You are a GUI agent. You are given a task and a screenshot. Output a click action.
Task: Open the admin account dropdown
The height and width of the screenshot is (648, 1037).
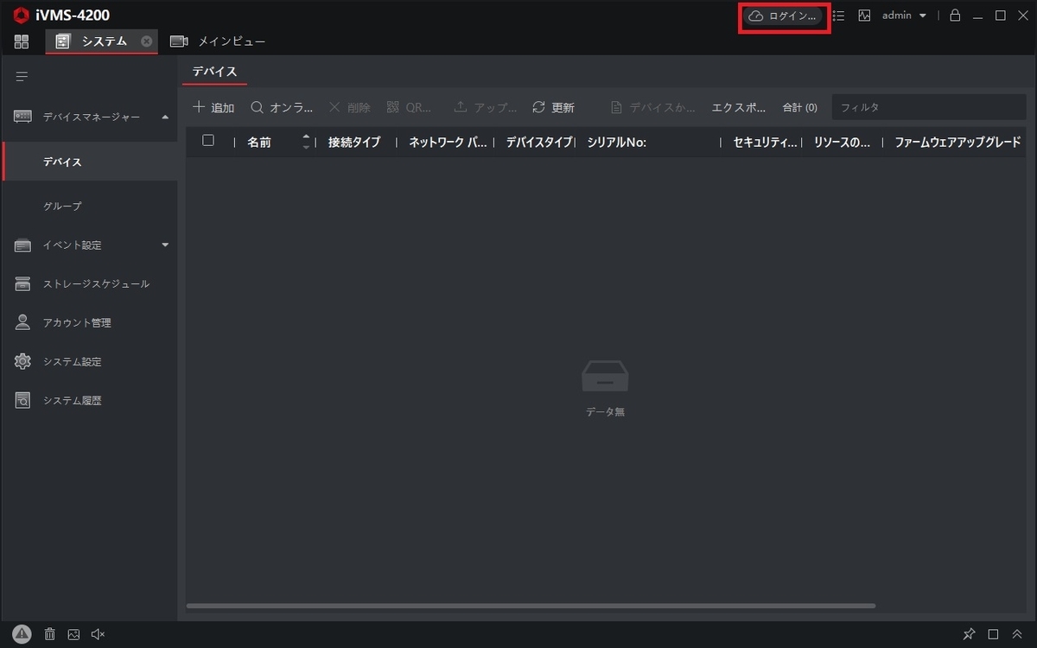pyautogui.click(x=901, y=15)
